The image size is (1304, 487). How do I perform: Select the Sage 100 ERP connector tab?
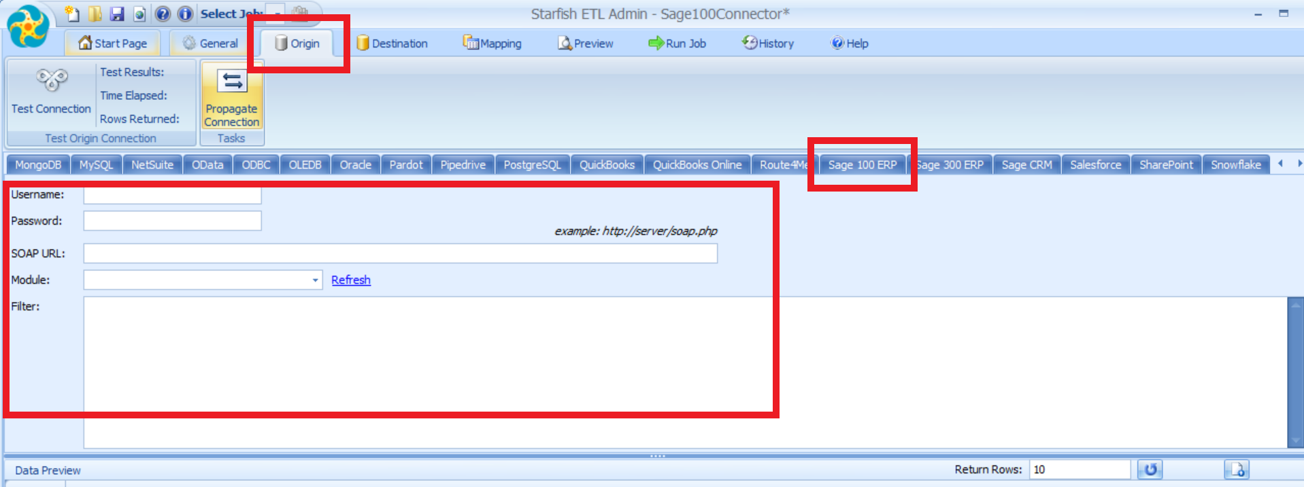[x=863, y=165]
